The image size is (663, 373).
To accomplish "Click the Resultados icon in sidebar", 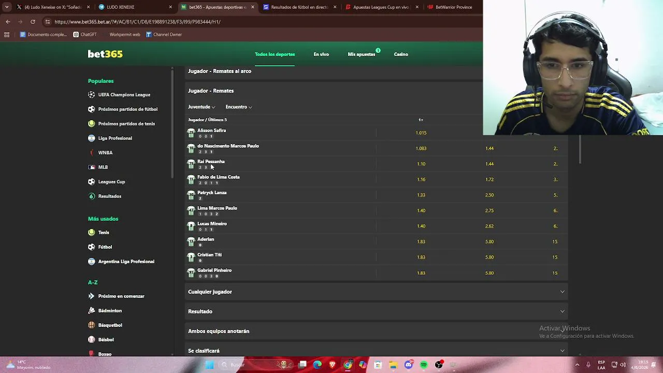I will (x=92, y=196).
